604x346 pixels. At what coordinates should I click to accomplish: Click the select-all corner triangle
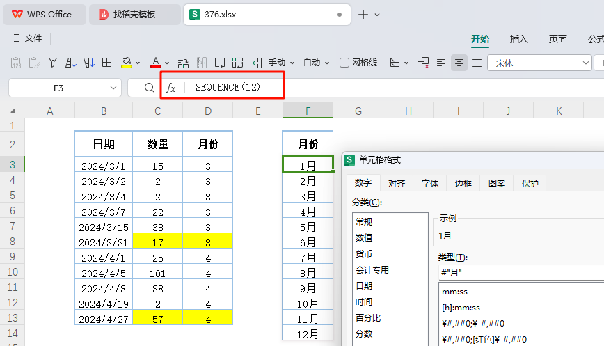13,111
